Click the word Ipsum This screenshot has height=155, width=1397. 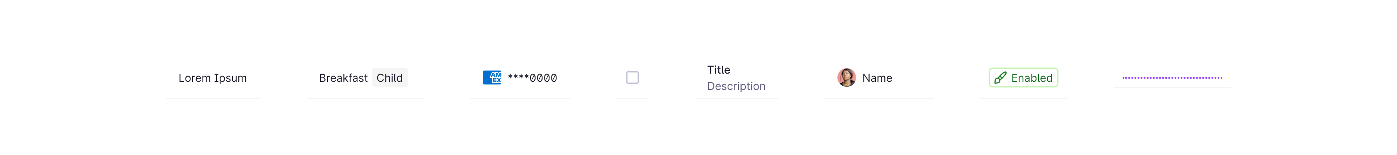click(230, 78)
